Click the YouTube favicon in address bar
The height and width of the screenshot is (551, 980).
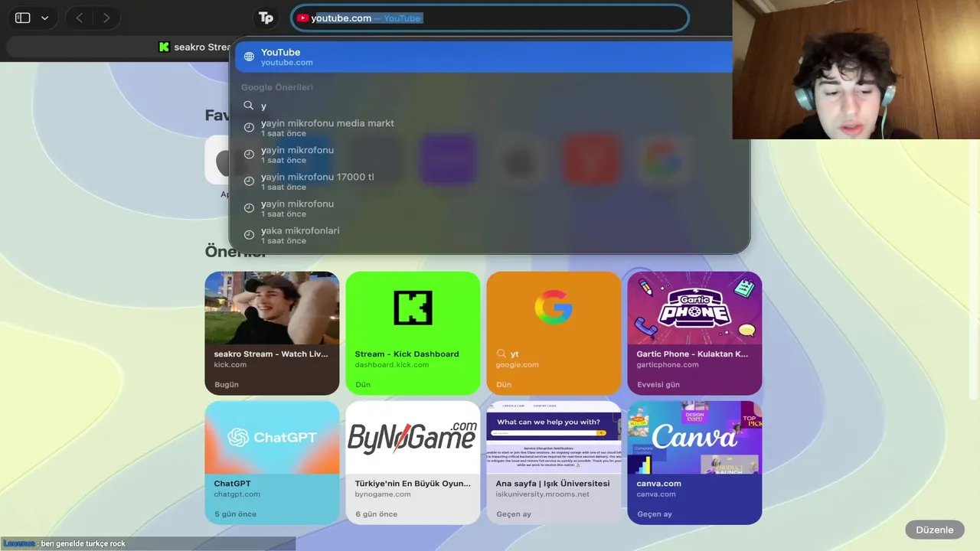pos(303,18)
